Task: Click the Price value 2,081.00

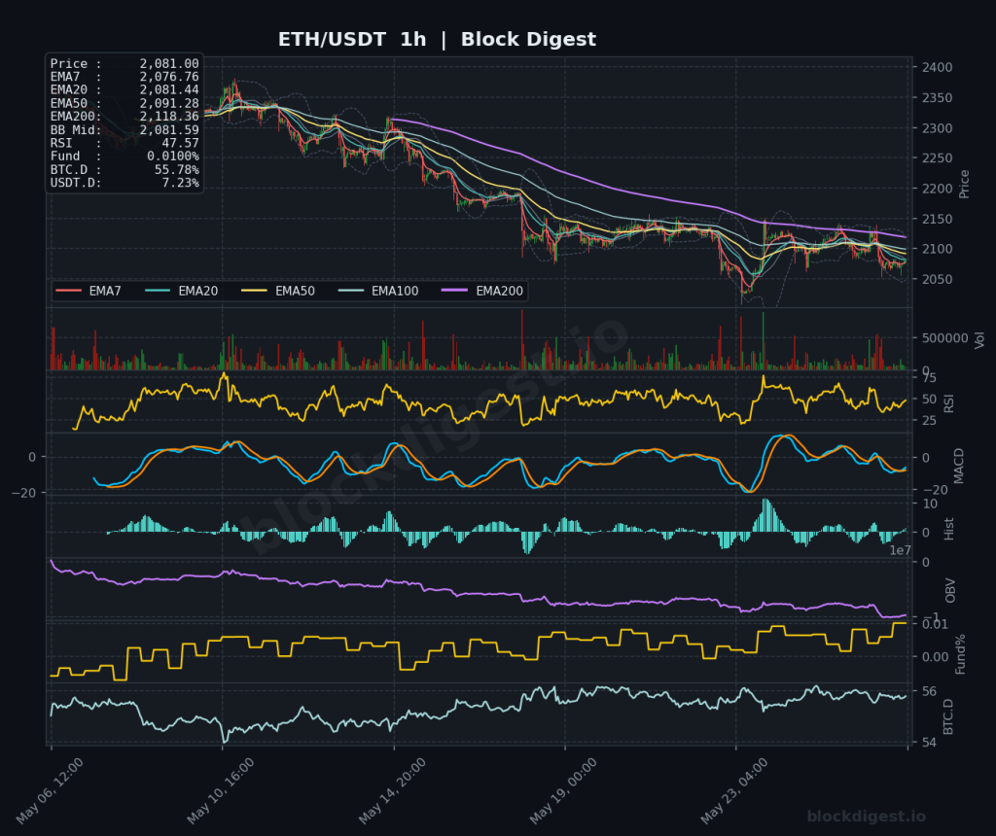Action: coord(169,63)
